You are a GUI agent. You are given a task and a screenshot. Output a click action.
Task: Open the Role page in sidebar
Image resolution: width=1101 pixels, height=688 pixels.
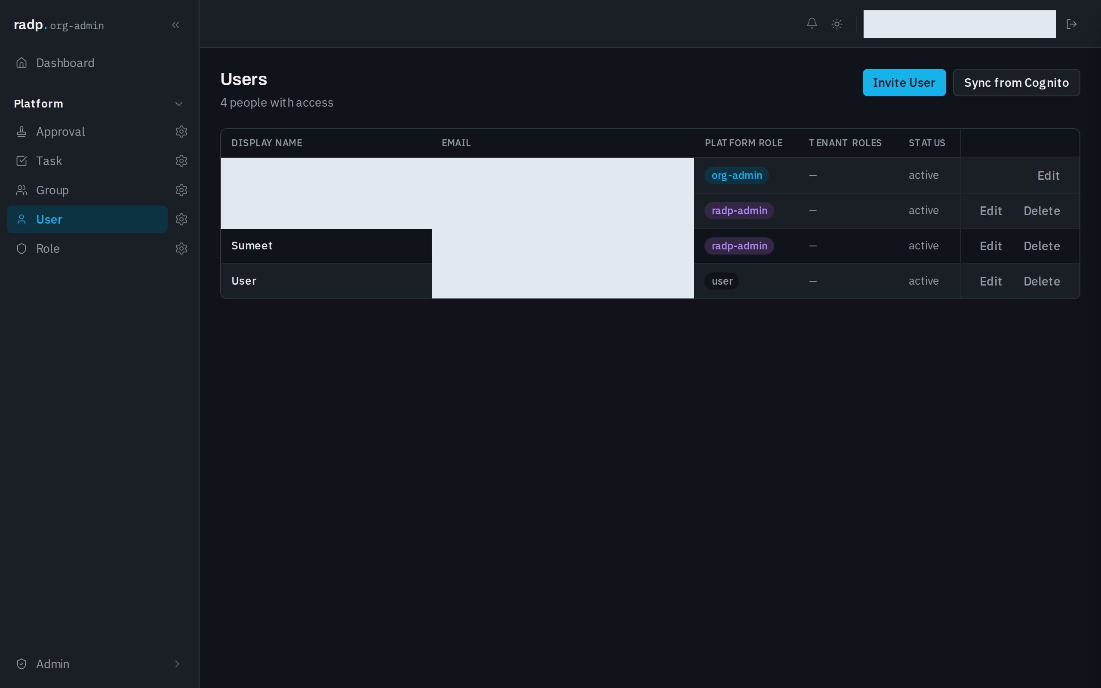(x=87, y=249)
